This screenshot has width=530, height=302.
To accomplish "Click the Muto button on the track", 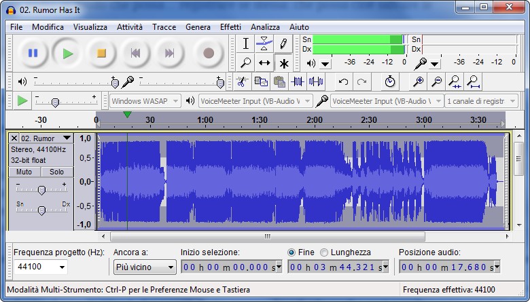I will 24,172.
